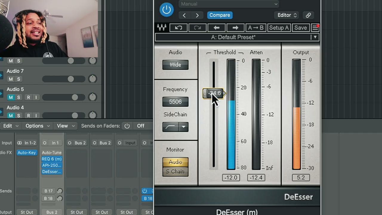Click the stereo format icon beside In 1-2
Viewport: 382px width, 215px height.
tap(19, 143)
